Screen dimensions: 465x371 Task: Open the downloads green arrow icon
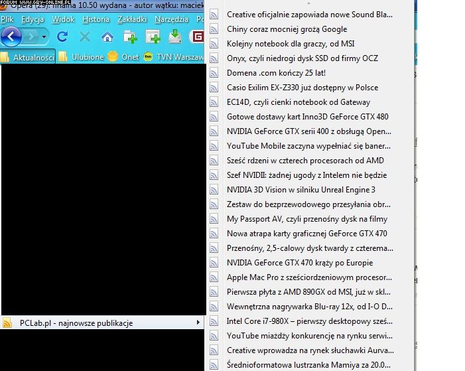pos(175,37)
